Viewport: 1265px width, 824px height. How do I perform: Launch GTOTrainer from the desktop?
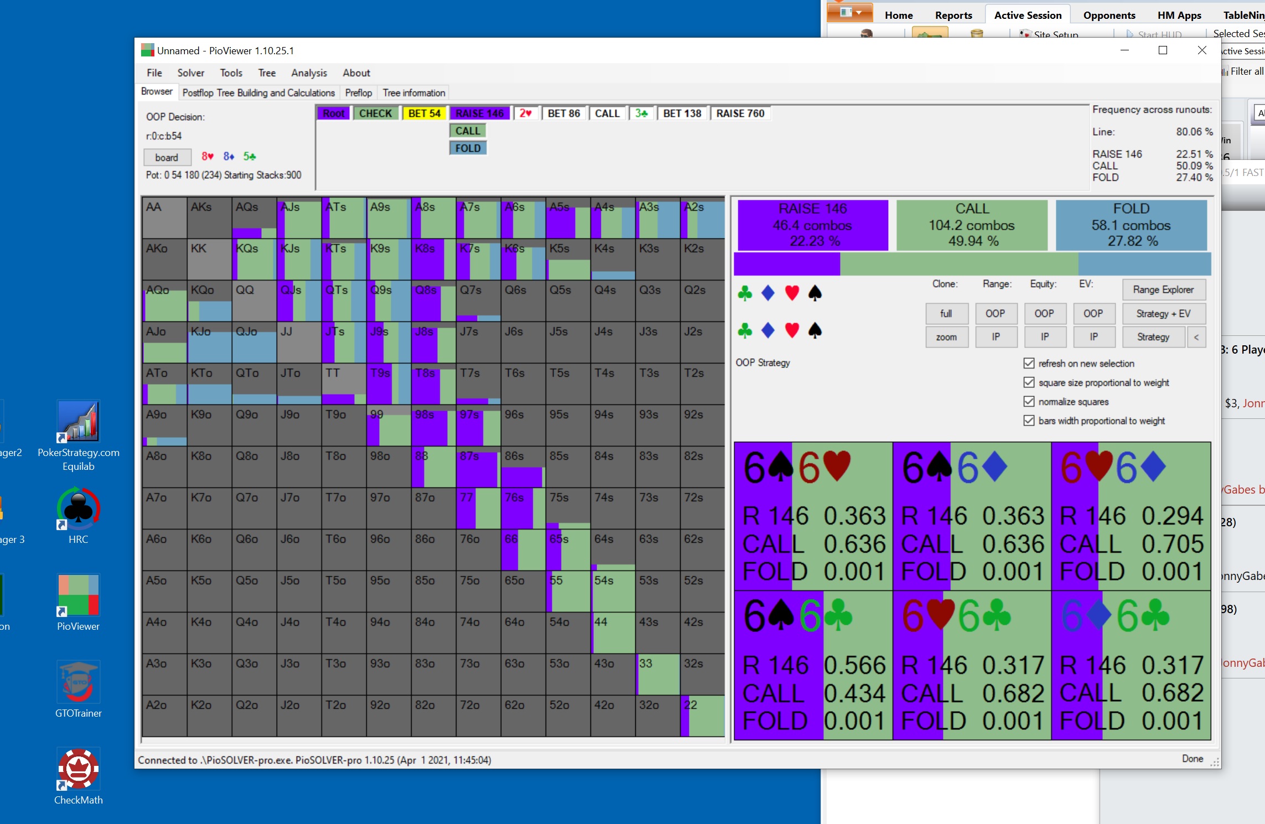[78, 689]
